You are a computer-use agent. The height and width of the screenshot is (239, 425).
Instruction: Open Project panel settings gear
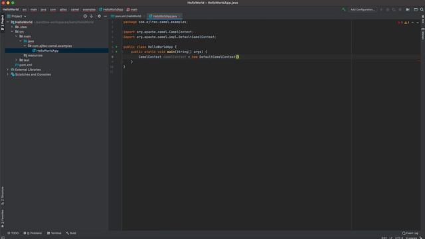point(99,16)
